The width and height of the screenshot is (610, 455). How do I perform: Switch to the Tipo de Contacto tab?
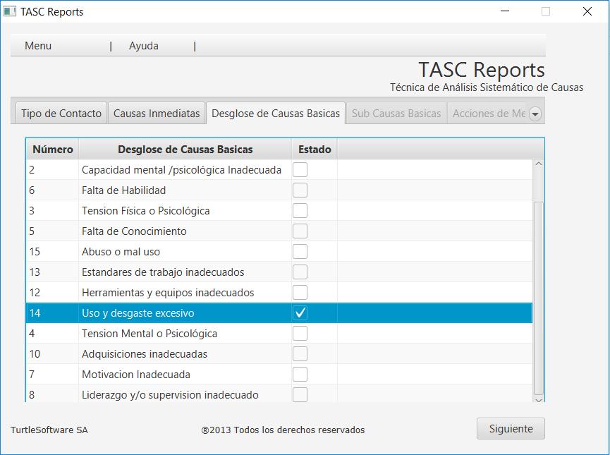[x=61, y=114]
